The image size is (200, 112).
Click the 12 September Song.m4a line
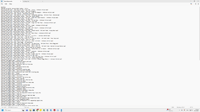click(17, 90)
